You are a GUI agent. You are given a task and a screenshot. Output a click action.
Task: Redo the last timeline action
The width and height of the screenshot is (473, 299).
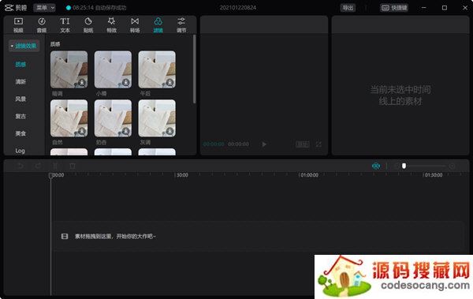(x=38, y=166)
